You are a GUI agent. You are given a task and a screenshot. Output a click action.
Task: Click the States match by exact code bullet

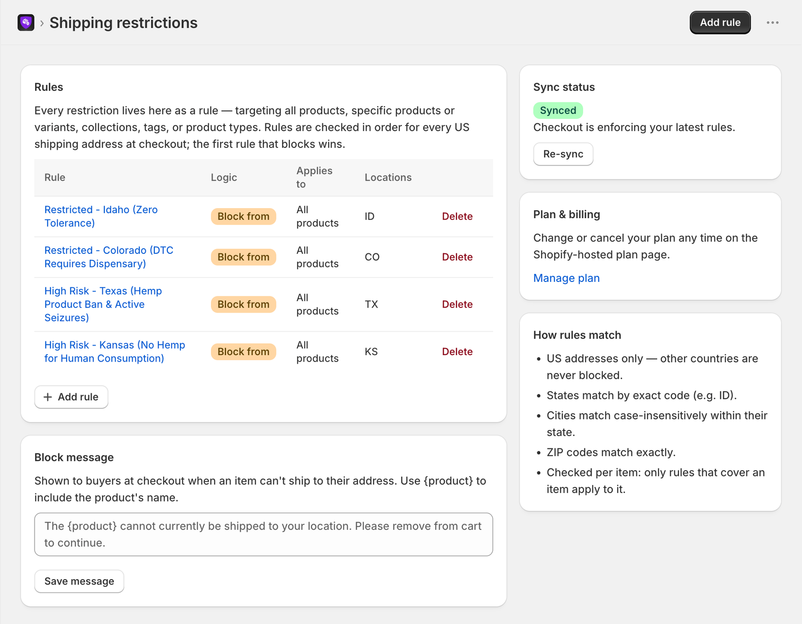[642, 395]
